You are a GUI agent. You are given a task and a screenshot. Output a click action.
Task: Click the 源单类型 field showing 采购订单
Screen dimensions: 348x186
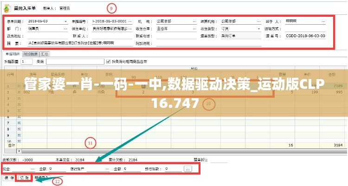coord(241,36)
